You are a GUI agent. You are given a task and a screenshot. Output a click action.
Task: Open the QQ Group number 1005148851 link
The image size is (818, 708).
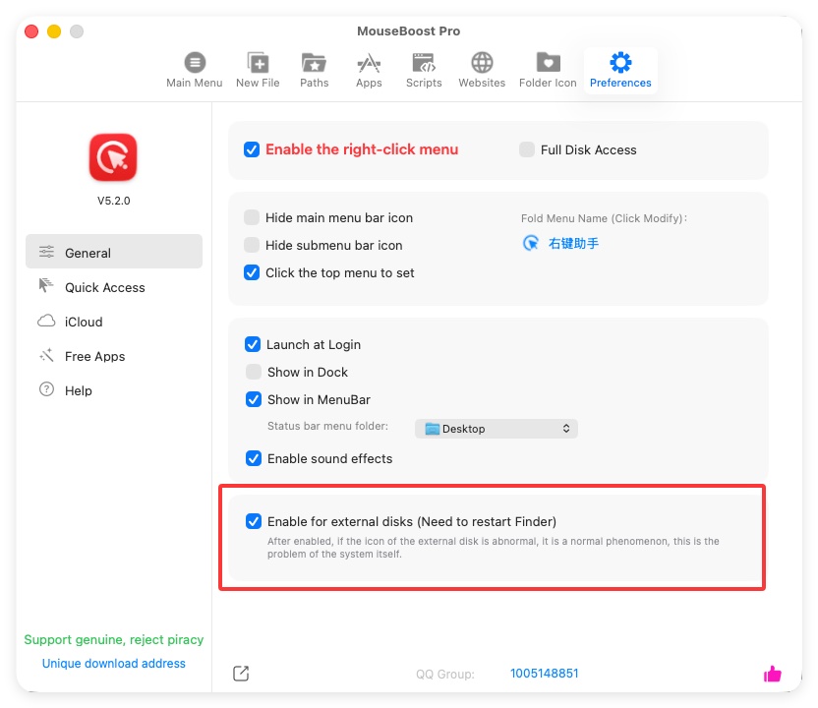[544, 674]
